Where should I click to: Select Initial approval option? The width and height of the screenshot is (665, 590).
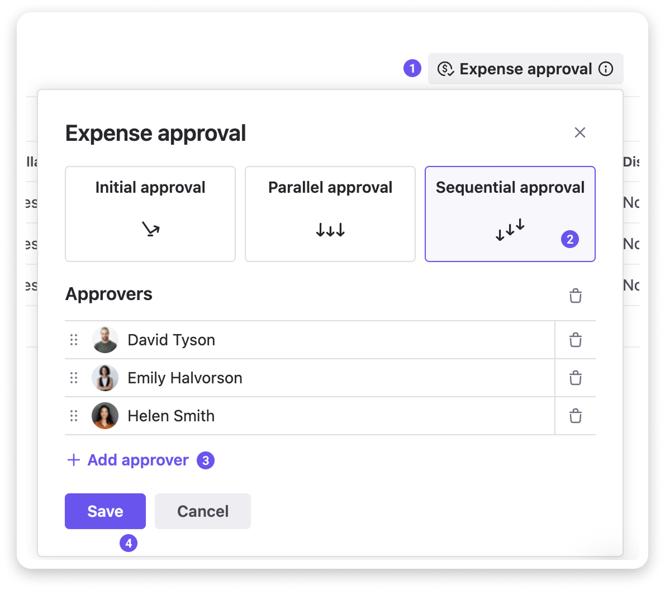pos(150,213)
